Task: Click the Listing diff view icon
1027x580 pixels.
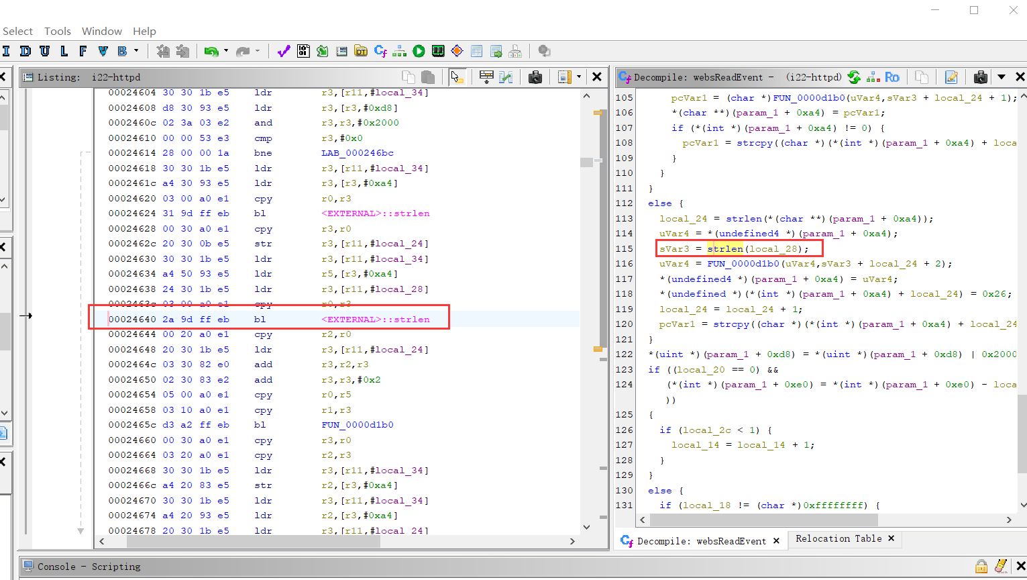Action: tap(506, 77)
